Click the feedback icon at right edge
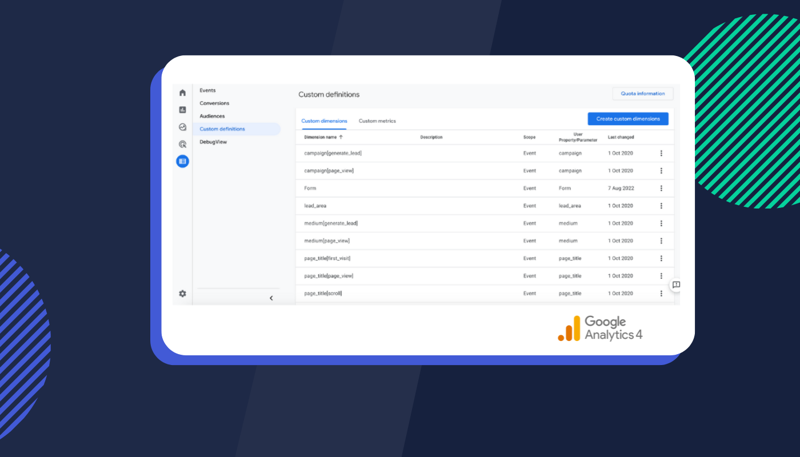Viewport: 800px width, 457px height. tap(676, 285)
